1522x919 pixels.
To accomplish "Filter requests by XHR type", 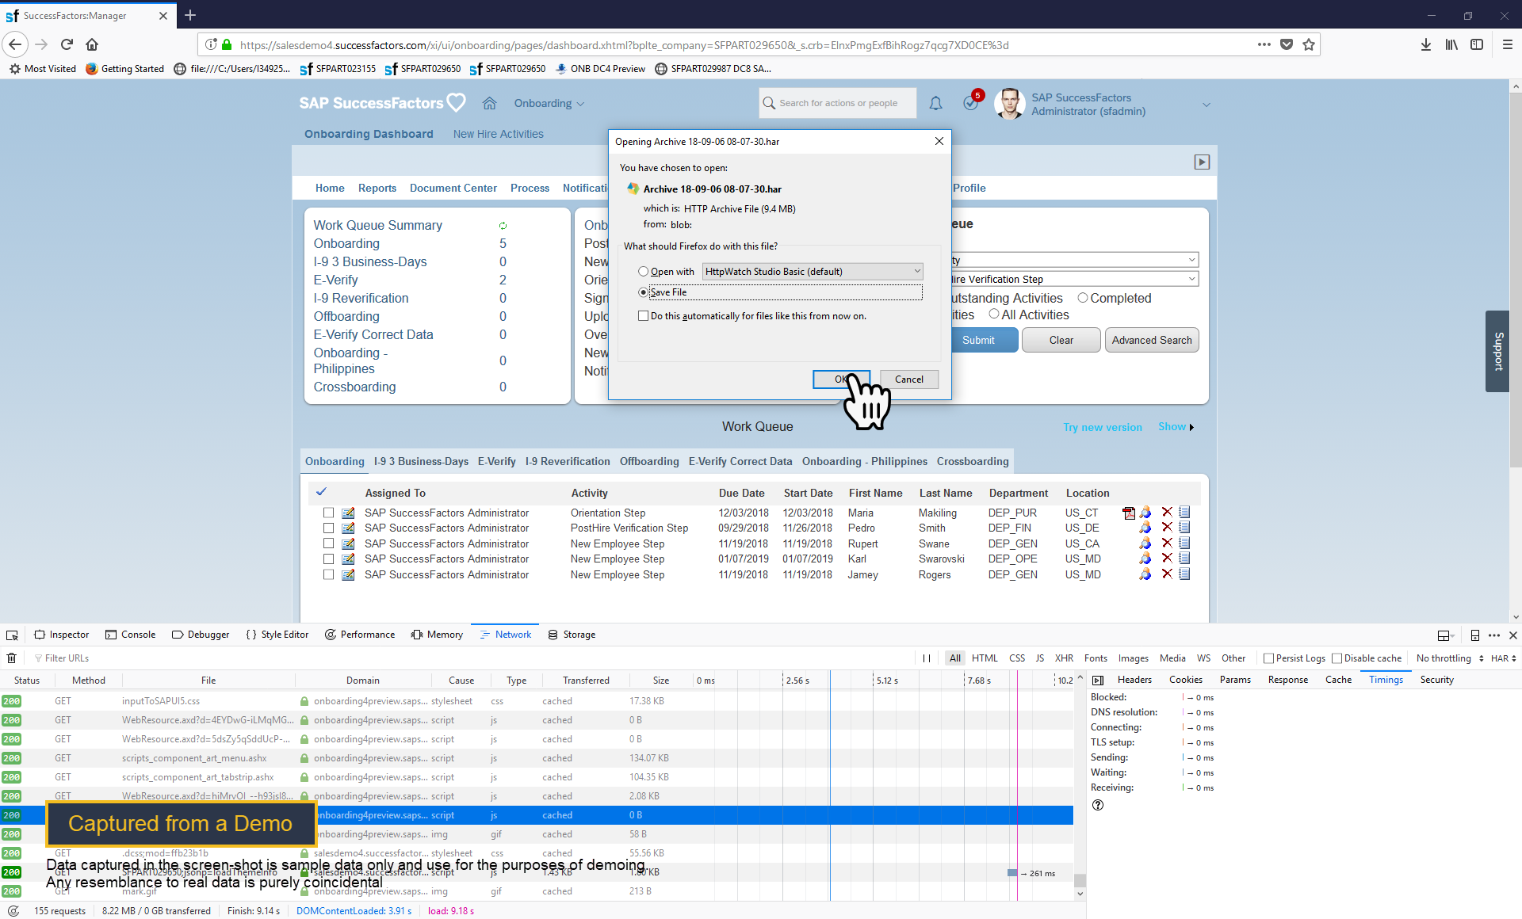I will coord(1064,658).
